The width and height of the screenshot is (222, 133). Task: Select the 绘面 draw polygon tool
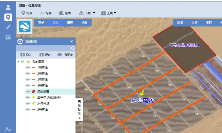(x=65, y=13)
